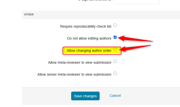180x107 pixels.
Task: Click the OTHER section header
Action: coord(29,14)
